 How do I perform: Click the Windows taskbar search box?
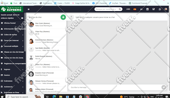[25, 96]
